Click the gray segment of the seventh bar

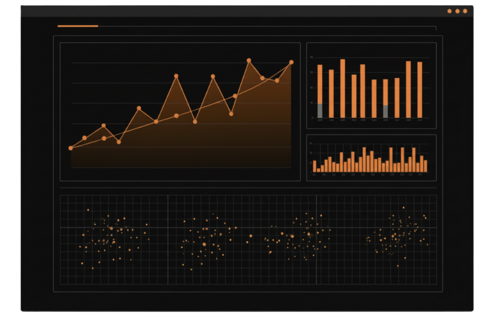pyautogui.click(x=385, y=111)
